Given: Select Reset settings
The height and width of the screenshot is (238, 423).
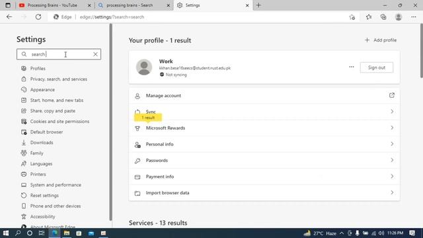Looking at the screenshot, I should [44, 196].
